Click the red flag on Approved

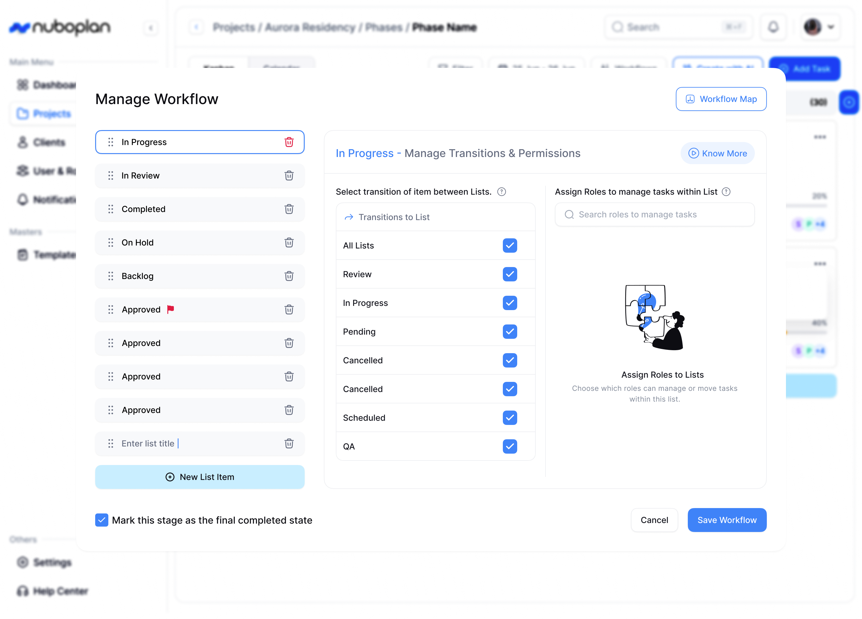tap(171, 309)
